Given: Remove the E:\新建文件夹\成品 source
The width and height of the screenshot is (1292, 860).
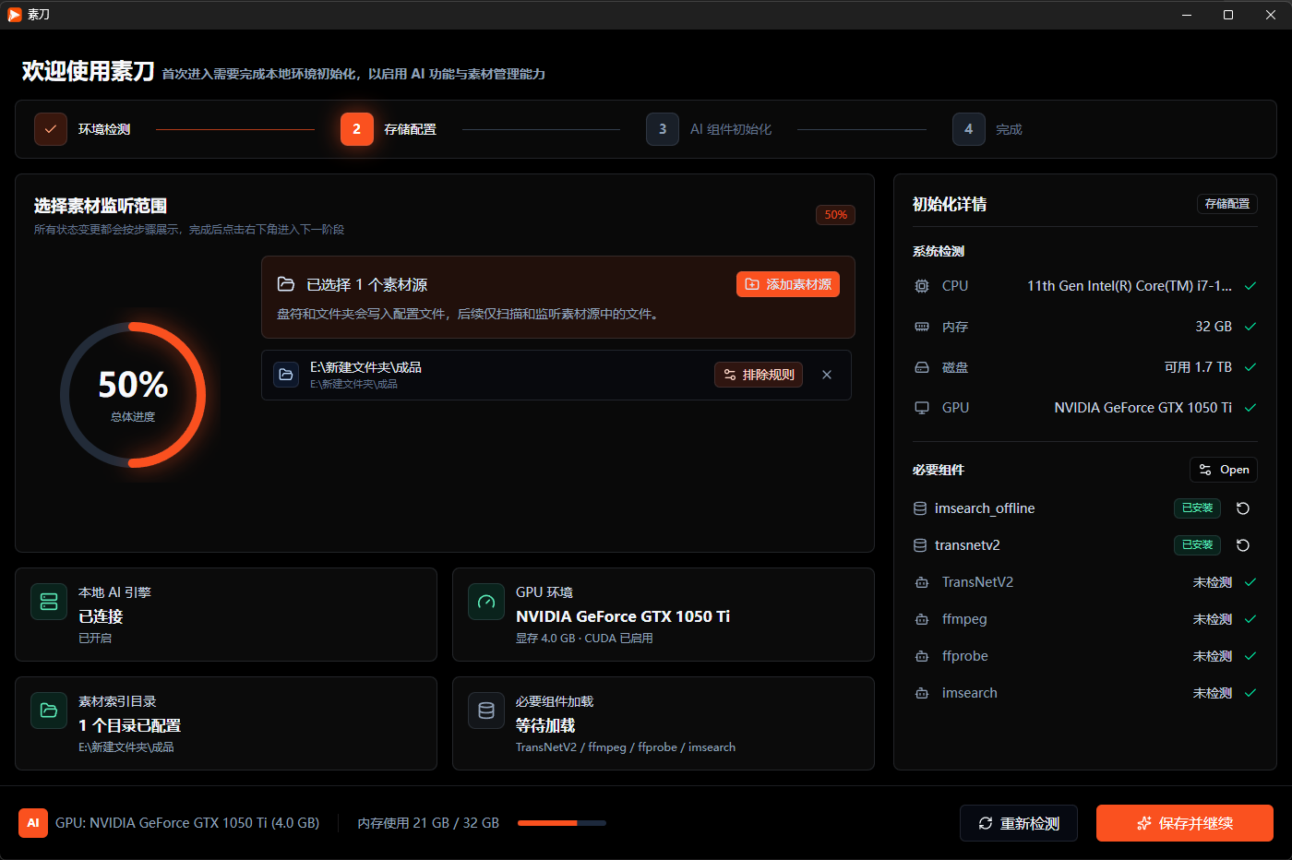Looking at the screenshot, I should click(x=827, y=375).
